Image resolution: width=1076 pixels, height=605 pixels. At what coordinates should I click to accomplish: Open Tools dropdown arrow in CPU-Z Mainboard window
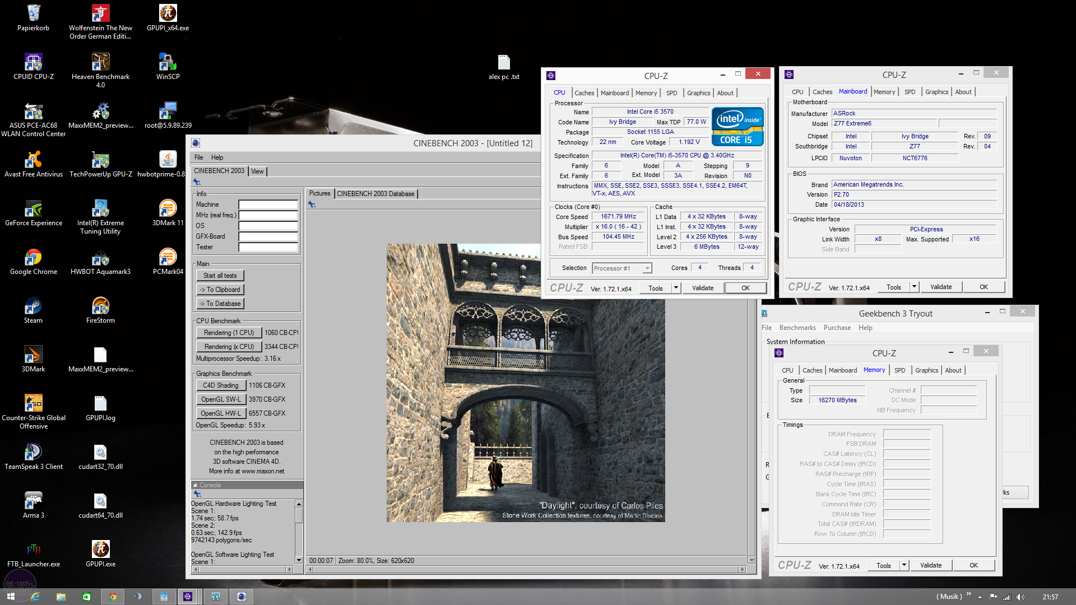click(x=914, y=287)
